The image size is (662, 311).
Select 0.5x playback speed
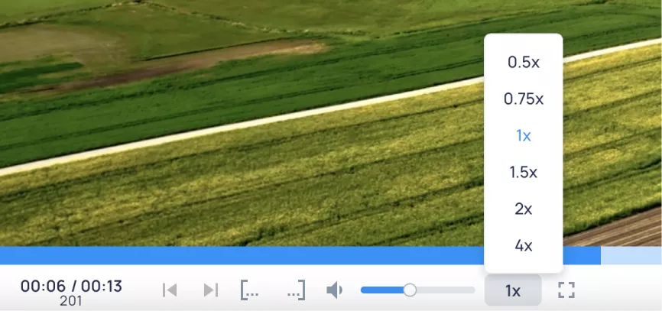coord(524,63)
